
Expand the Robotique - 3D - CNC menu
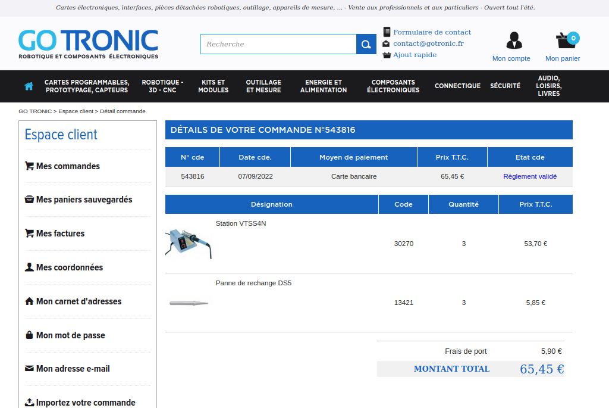point(162,86)
